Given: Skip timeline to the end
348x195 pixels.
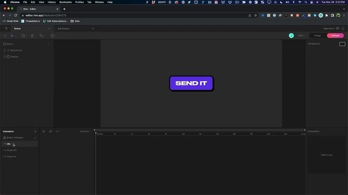Looking at the screenshot, I should click(x=51, y=131).
